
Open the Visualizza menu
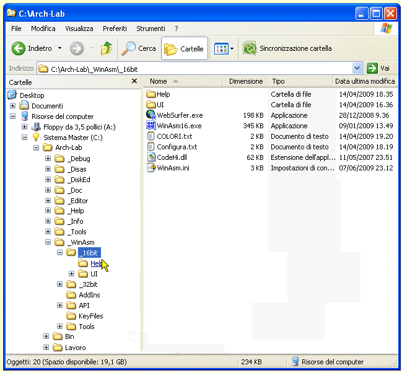pyautogui.click(x=79, y=29)
